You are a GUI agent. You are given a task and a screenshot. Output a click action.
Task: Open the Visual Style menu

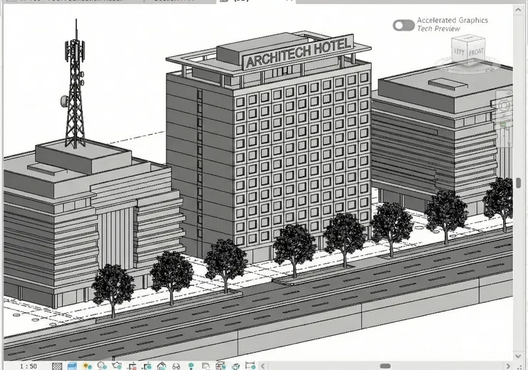pos(72,366)
